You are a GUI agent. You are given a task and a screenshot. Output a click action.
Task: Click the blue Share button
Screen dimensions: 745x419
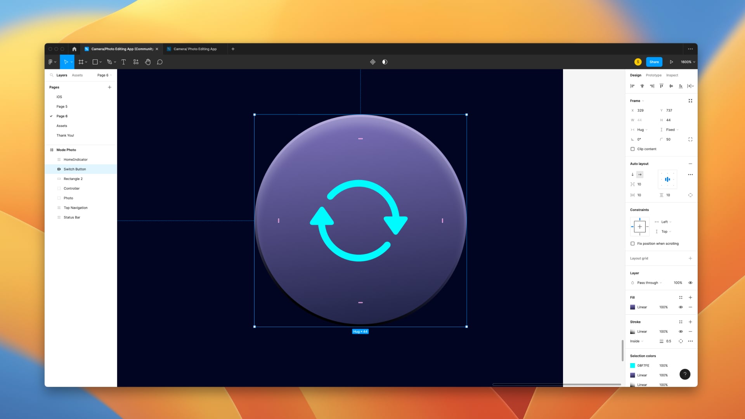(654, 62)
